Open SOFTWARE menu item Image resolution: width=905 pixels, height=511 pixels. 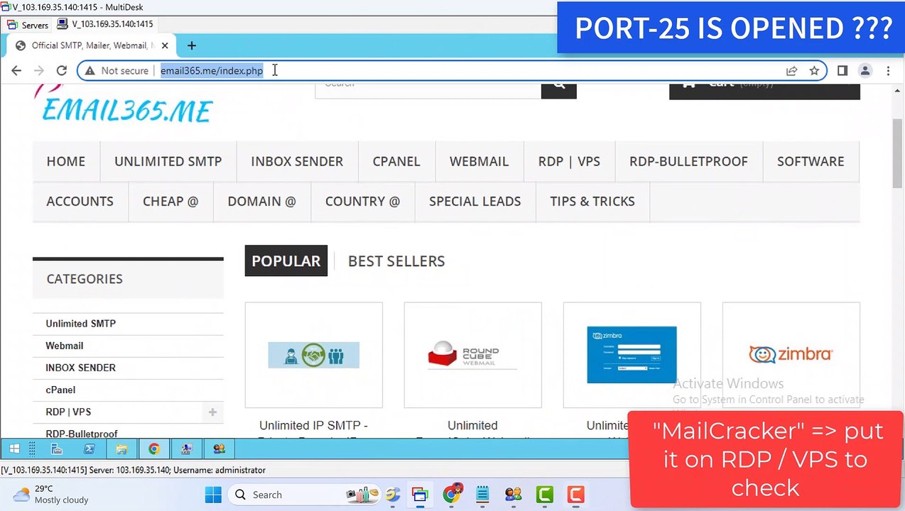[x=811, y=161]
